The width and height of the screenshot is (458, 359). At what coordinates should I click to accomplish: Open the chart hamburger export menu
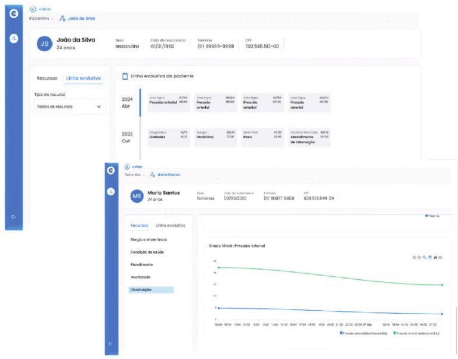[441, 257]
